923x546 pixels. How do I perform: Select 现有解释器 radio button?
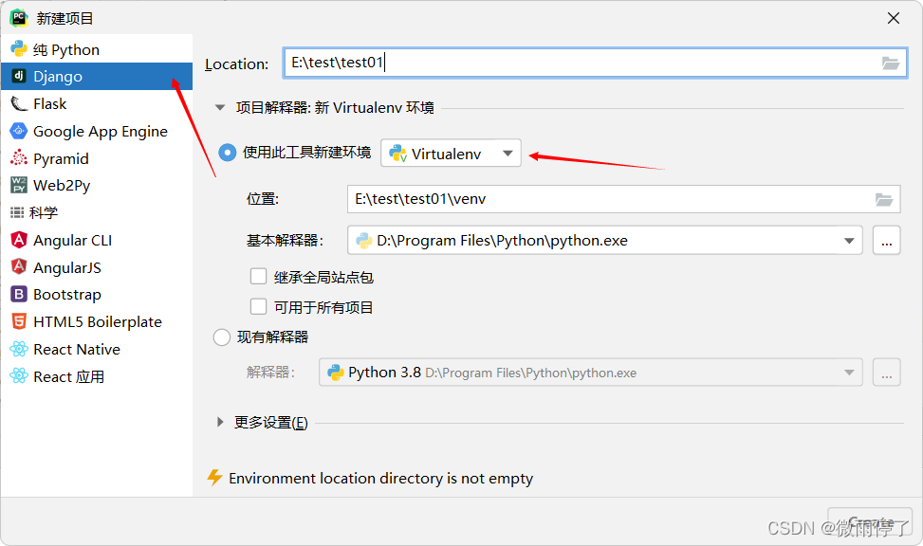[222, 337]
